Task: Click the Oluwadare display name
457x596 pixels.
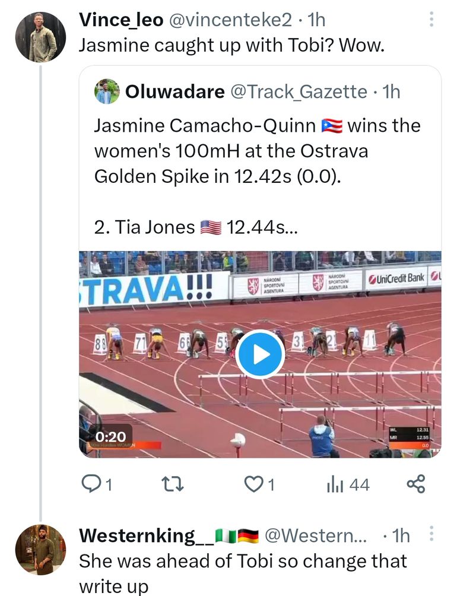Action: 174,91
